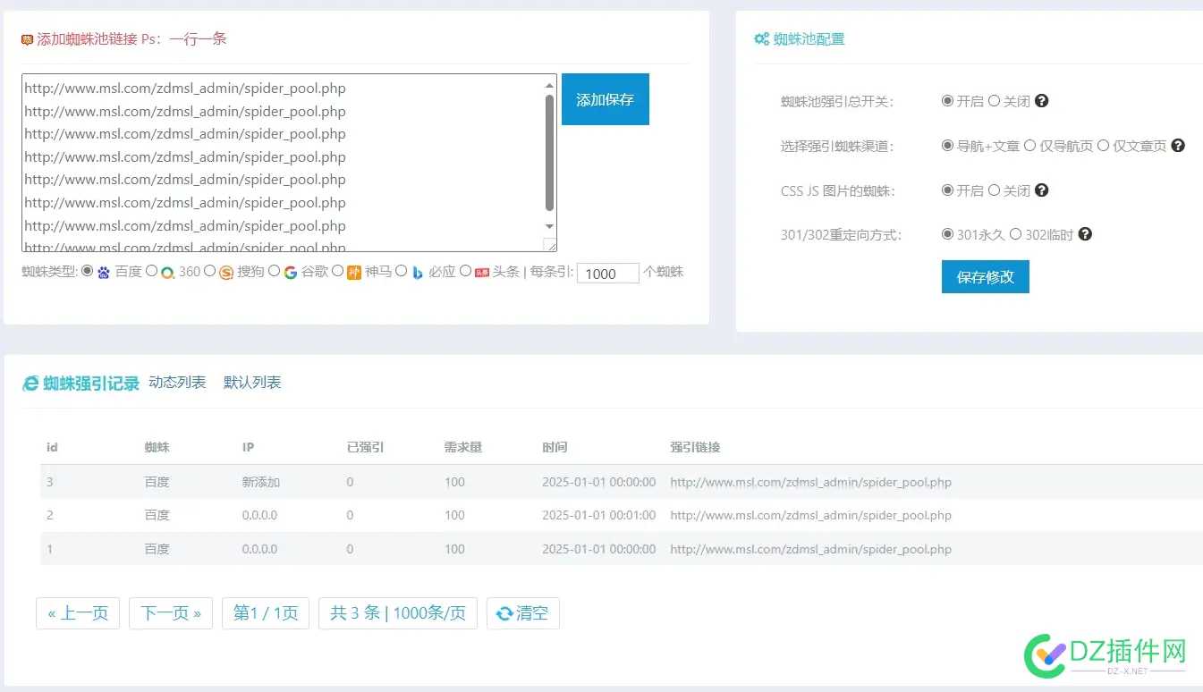Choose 302临时 redirect method
1203x692 pixels.
1015,234
